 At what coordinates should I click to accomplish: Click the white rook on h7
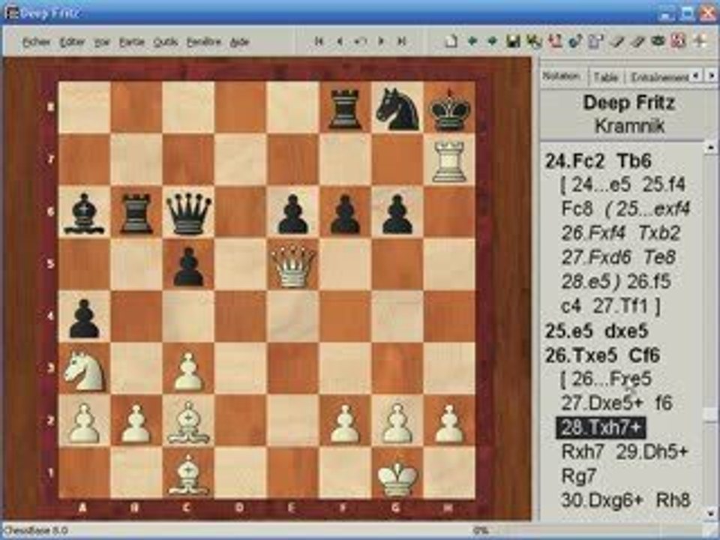pos(449,160)
